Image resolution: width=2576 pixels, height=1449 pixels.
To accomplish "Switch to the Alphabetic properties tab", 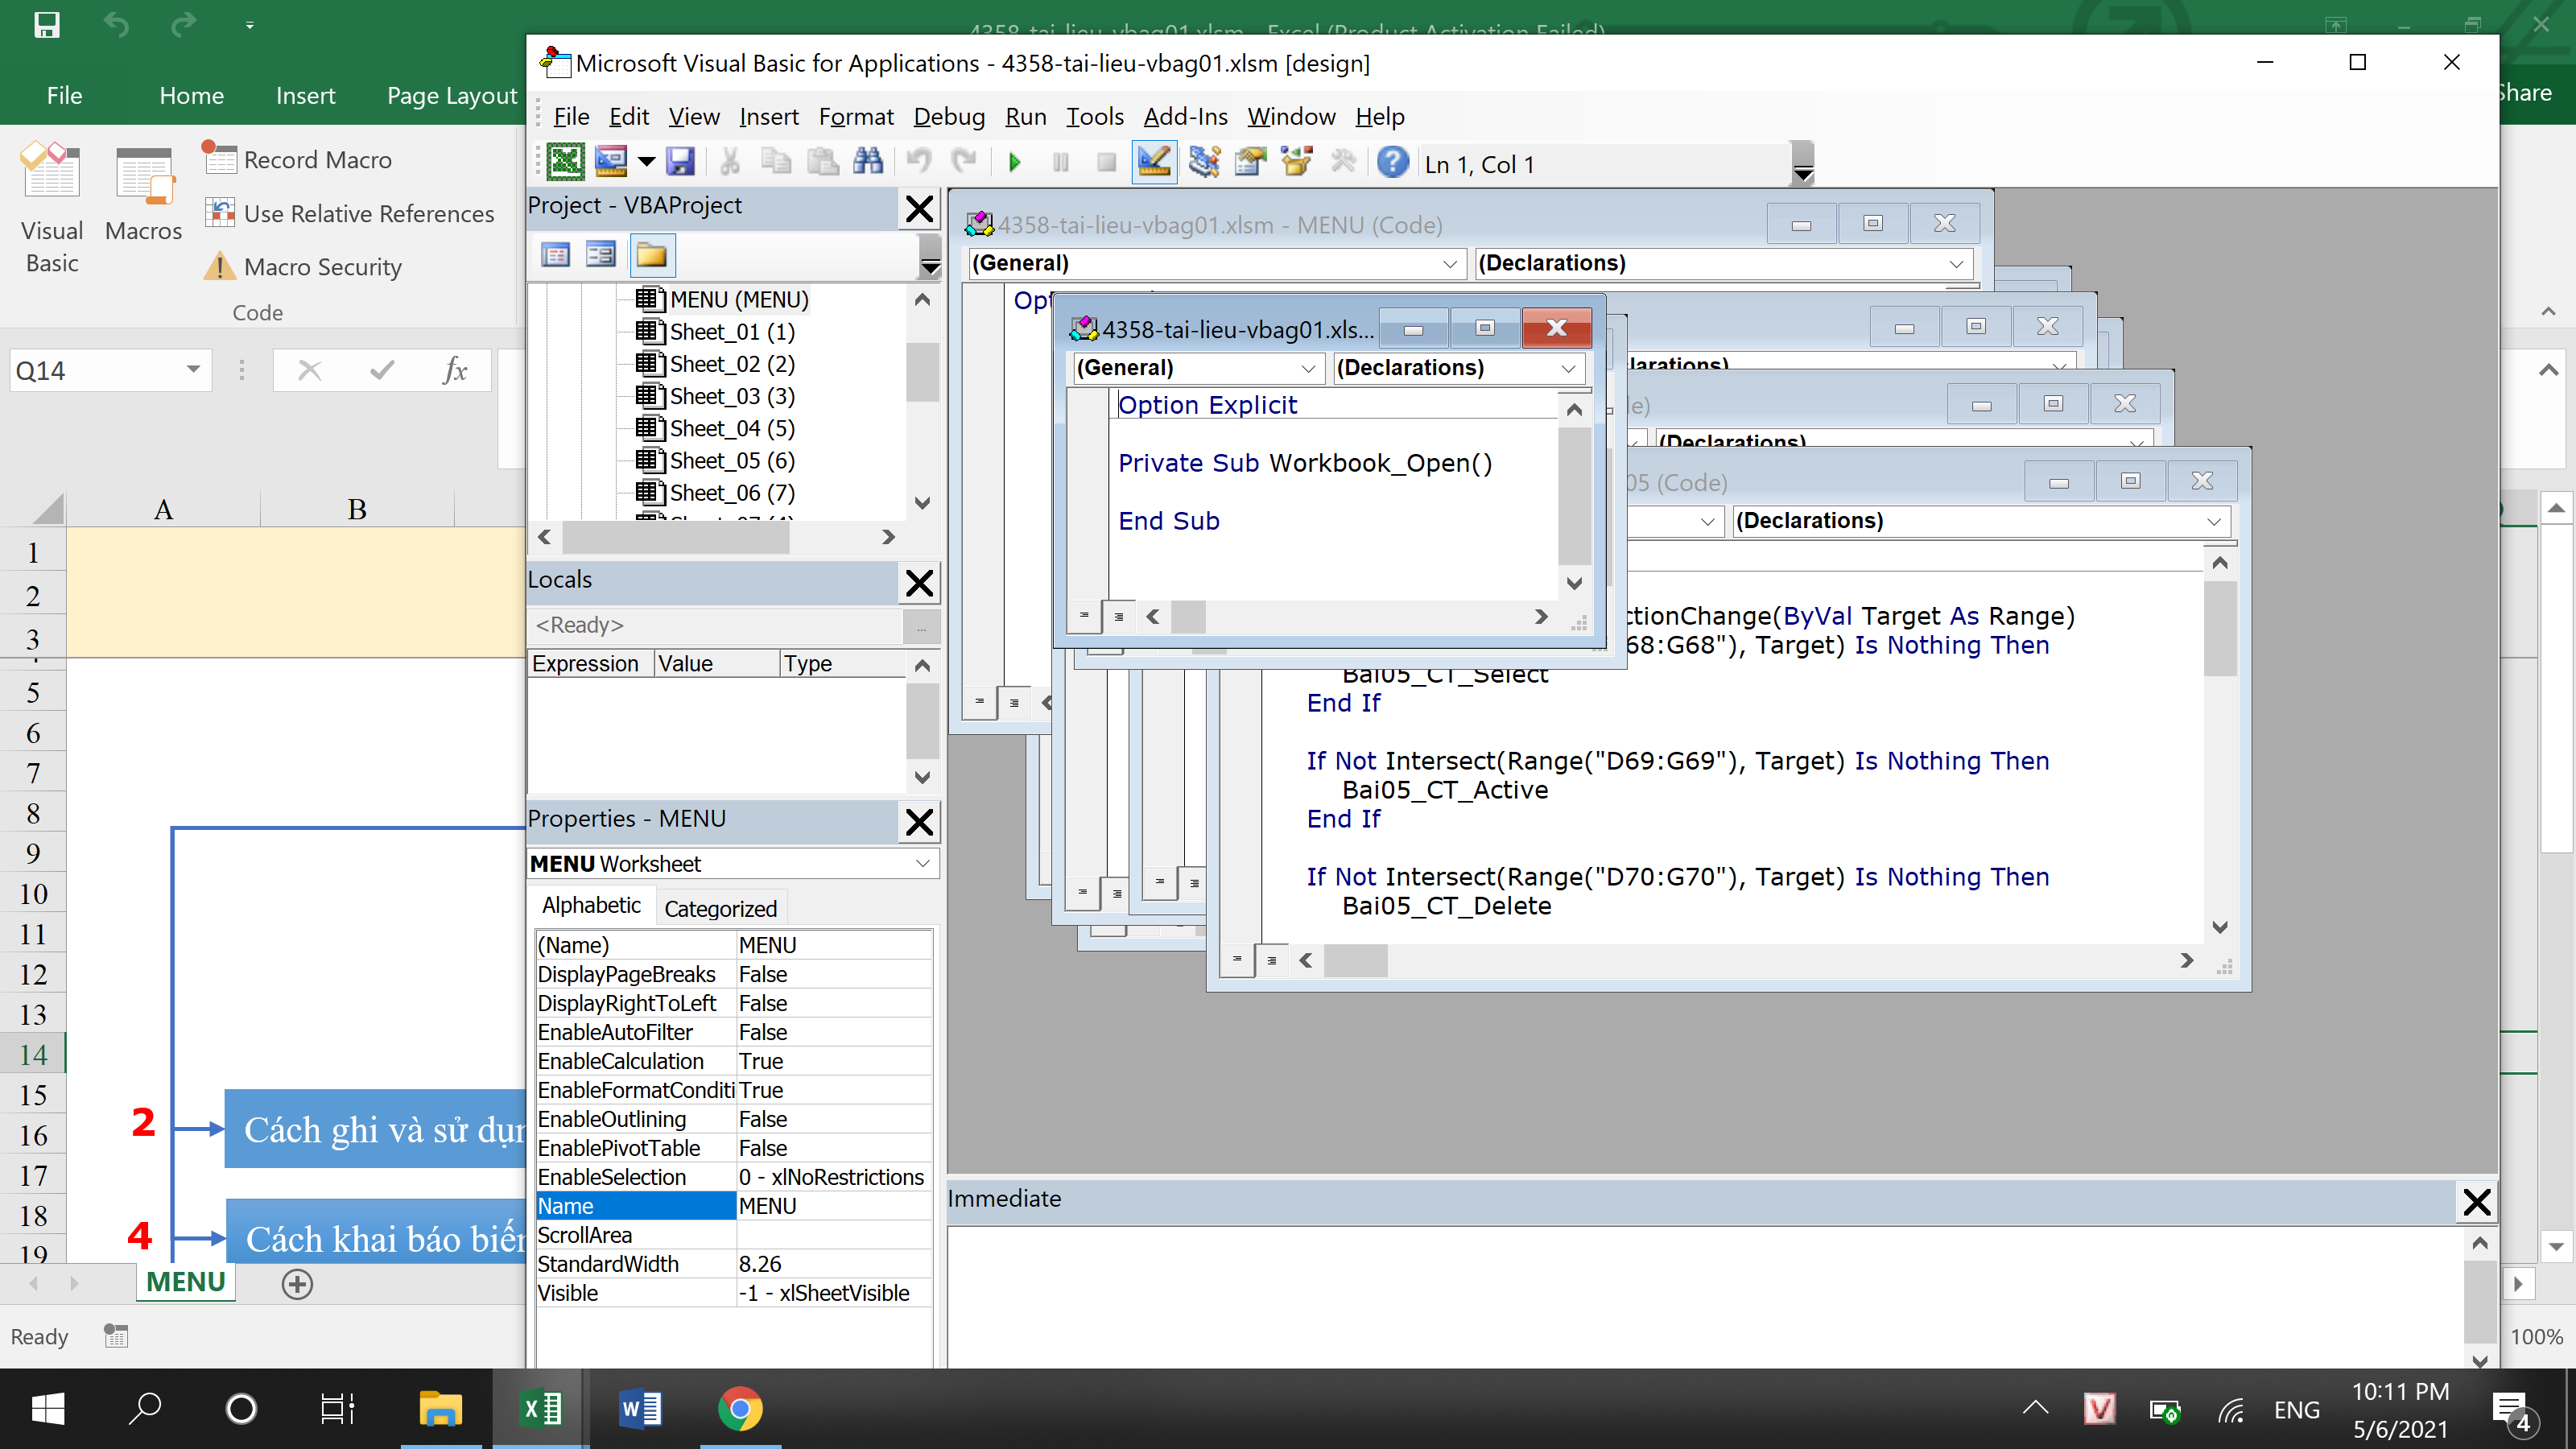I will pos(591,905).
